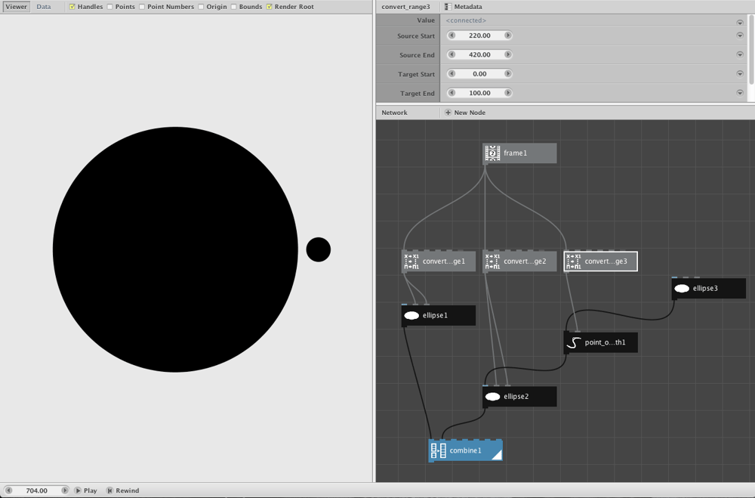Click the ellipse1 node oval icon

[x=411, y=315]
